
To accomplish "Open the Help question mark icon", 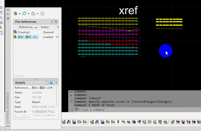I will (42, 13).
